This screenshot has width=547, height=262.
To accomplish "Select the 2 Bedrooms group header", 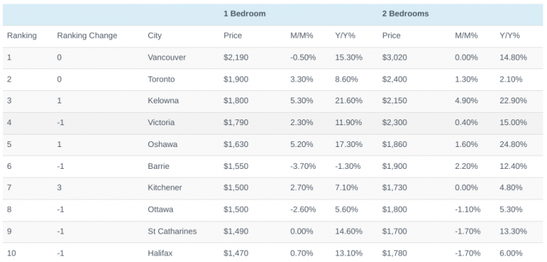I will coord(406,14).
